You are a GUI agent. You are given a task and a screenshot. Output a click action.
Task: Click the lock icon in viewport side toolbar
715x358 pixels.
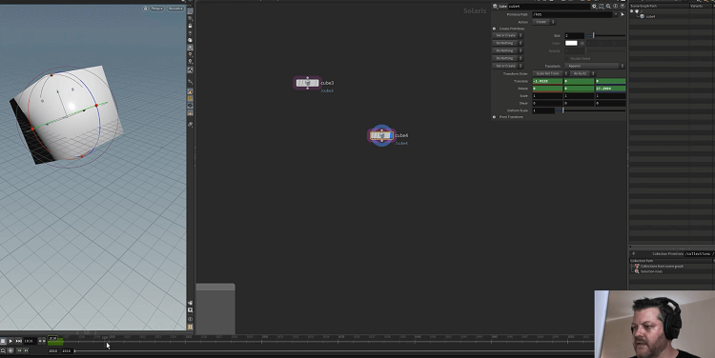coord(190,26)
